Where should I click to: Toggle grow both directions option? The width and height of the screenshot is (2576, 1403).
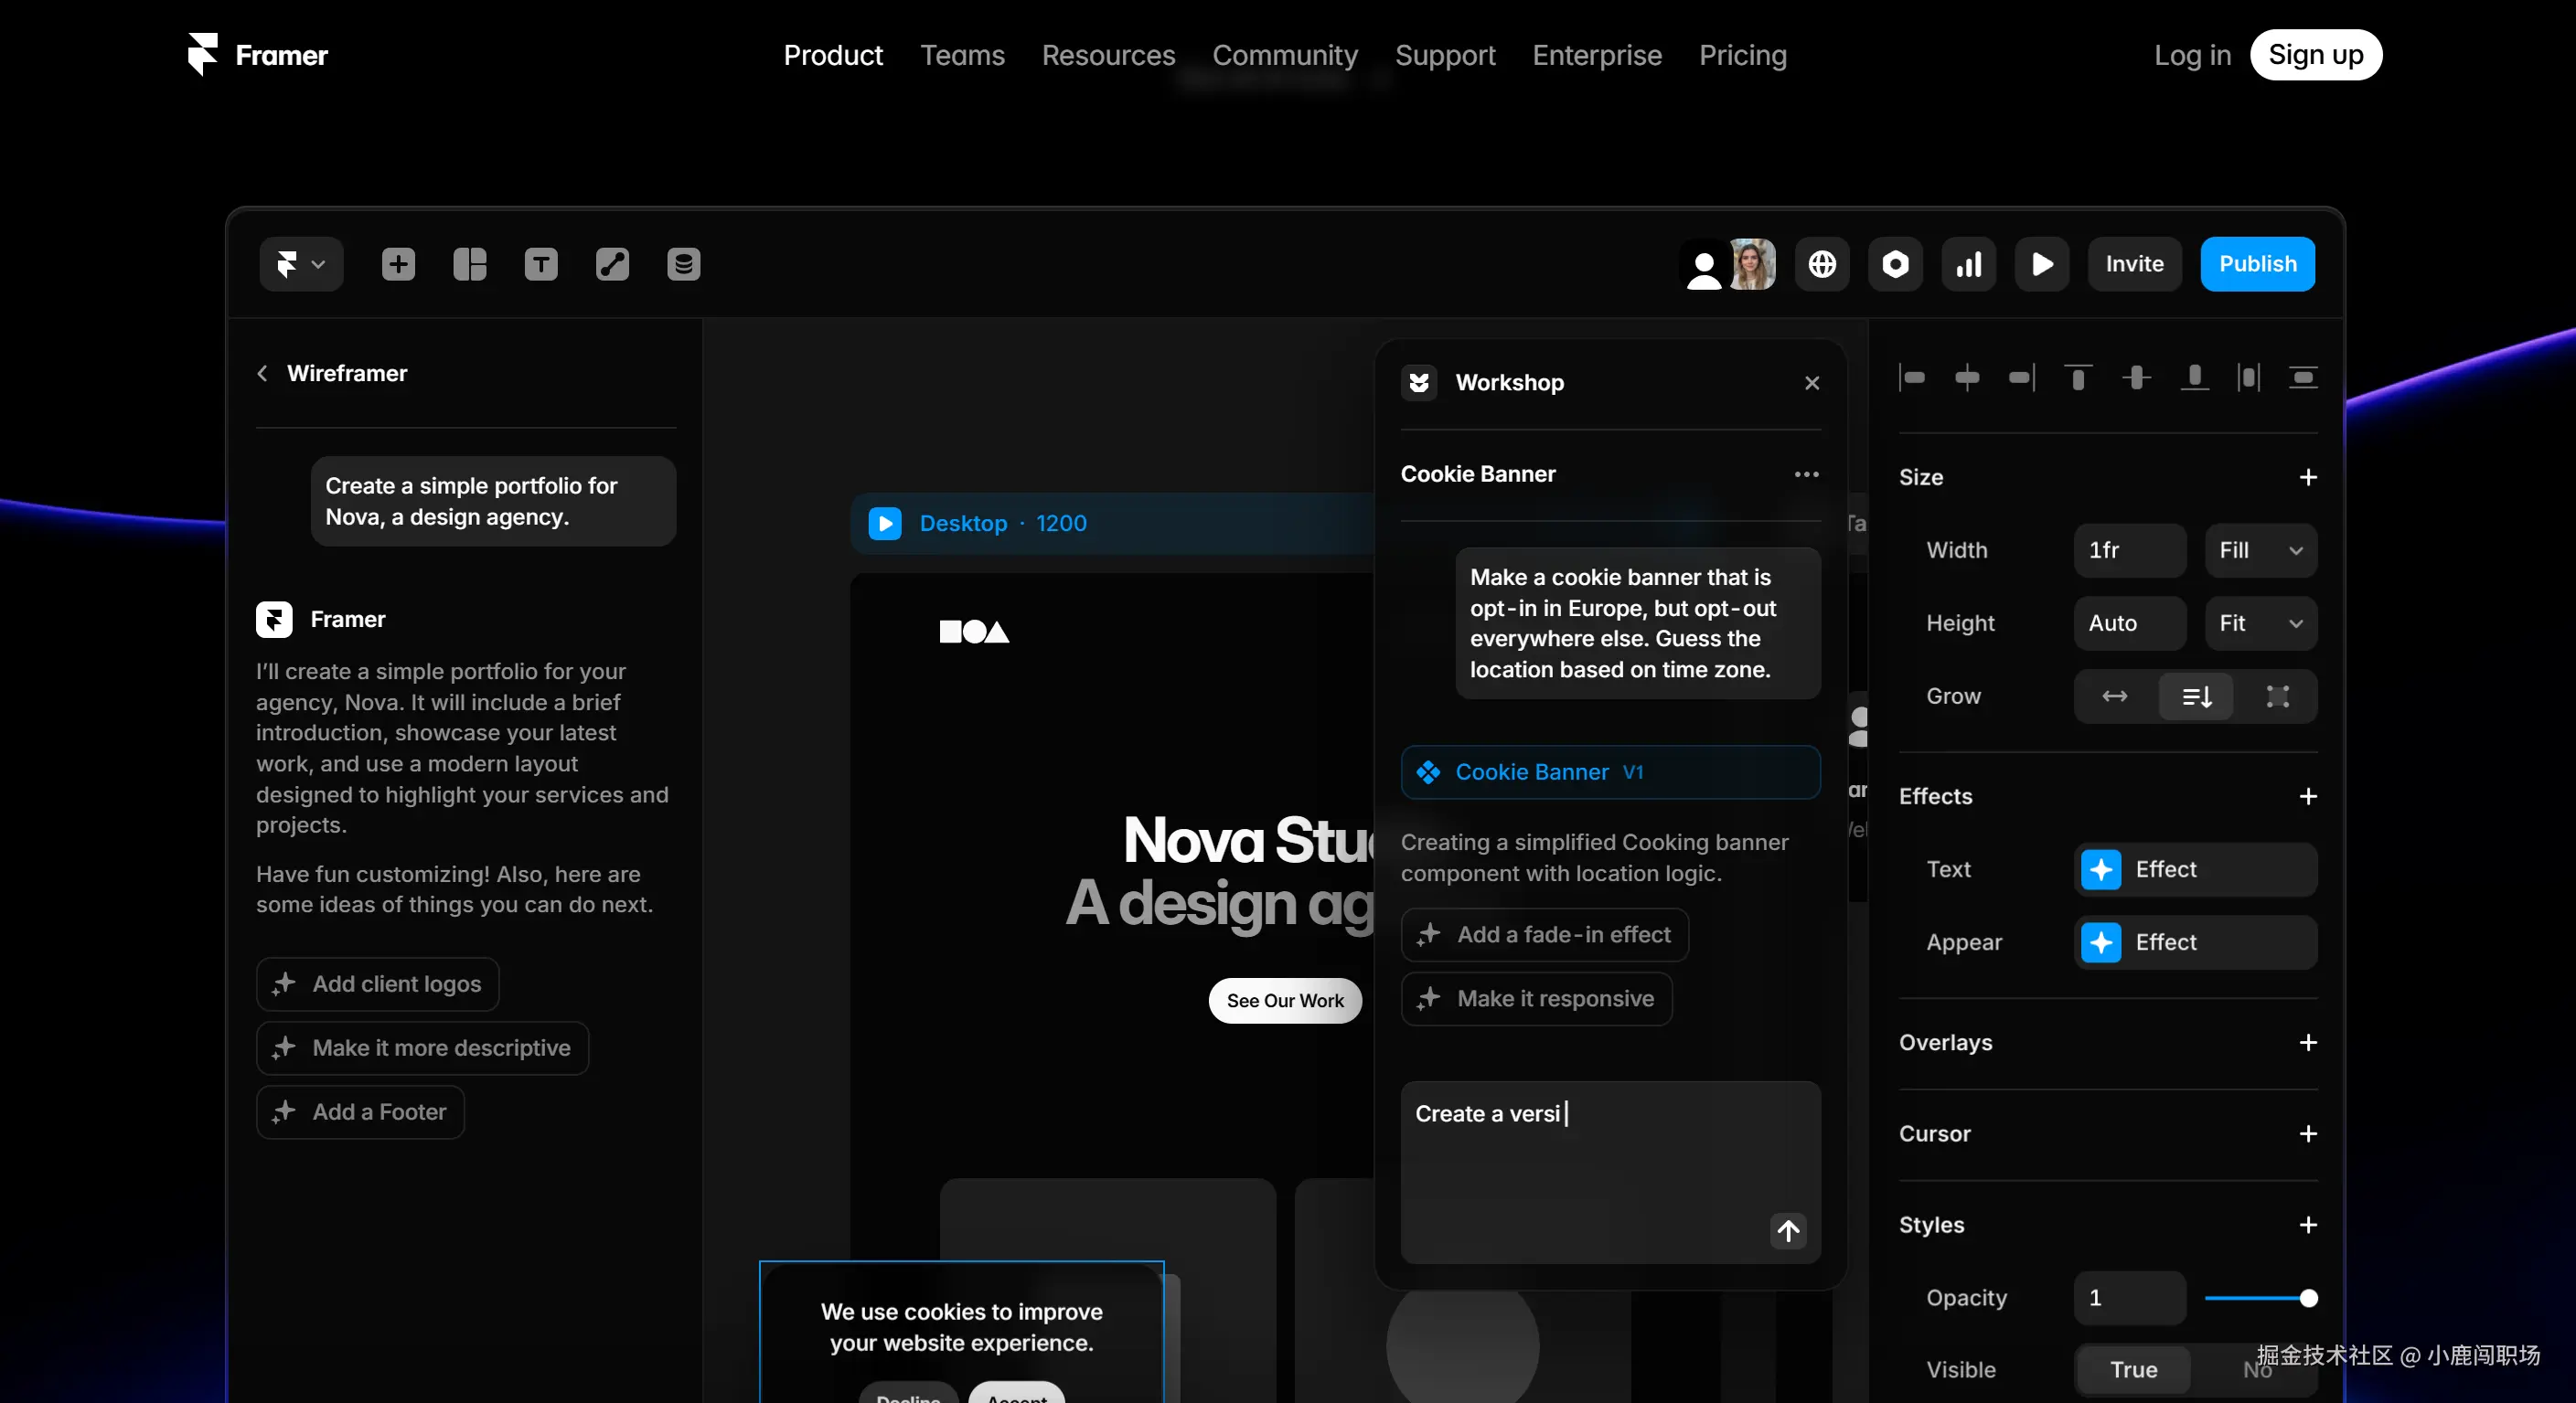2277,696
